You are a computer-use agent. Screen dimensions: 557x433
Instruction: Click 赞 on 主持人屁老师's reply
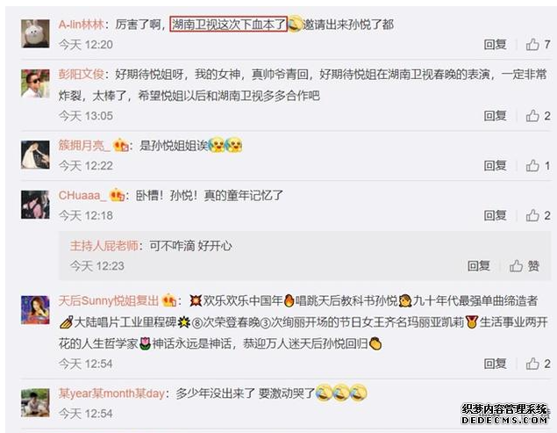[525, 266]
